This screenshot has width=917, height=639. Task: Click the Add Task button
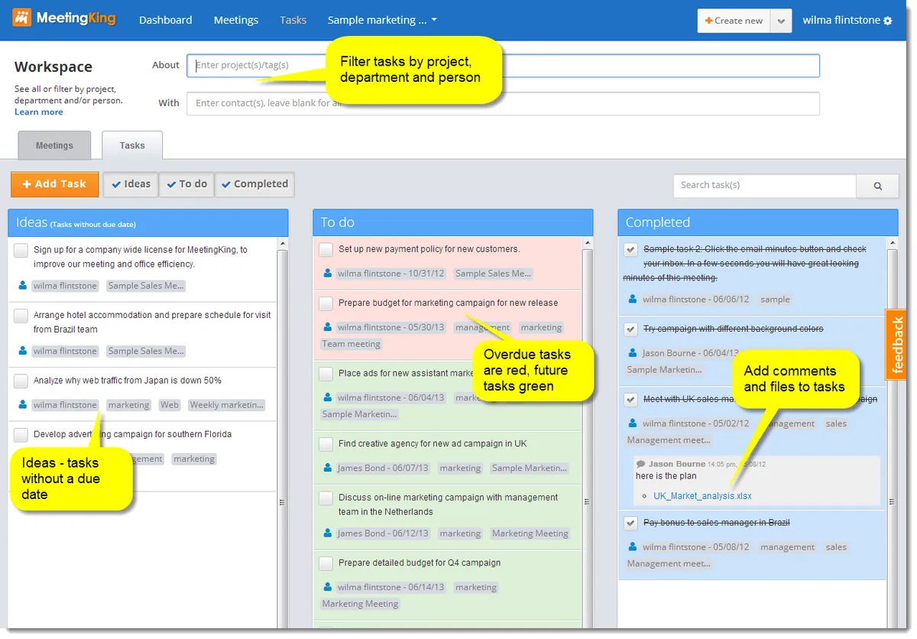pyautogui.click(x=54, y=184)
